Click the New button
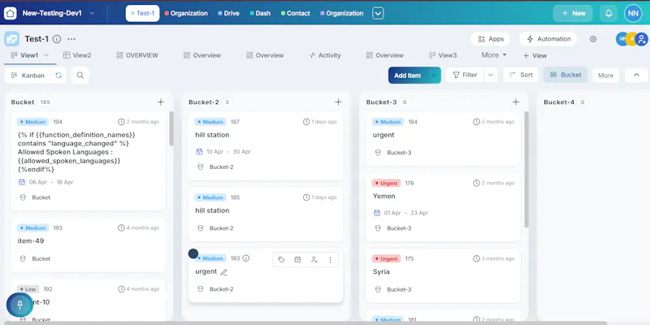This screenshot has width=650, height=325. click(x=573, y=13)
